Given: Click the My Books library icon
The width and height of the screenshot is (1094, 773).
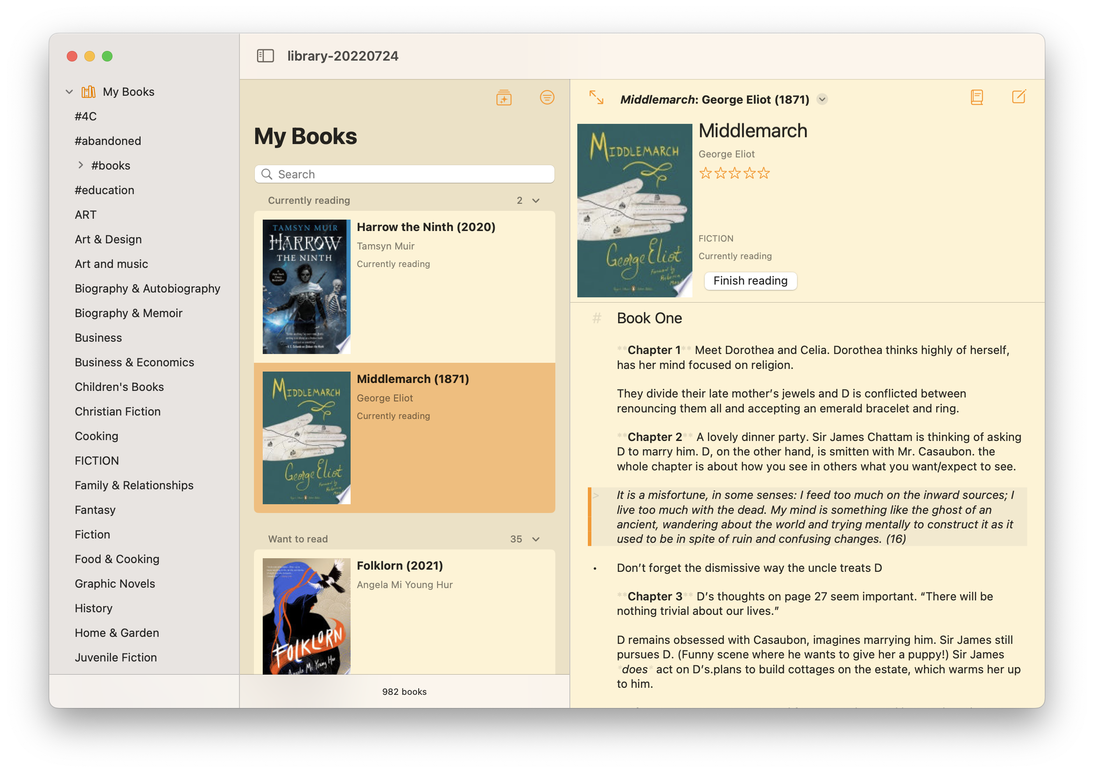Looking at the screenshot, I should pyautogui.click(x=89, y=91).
